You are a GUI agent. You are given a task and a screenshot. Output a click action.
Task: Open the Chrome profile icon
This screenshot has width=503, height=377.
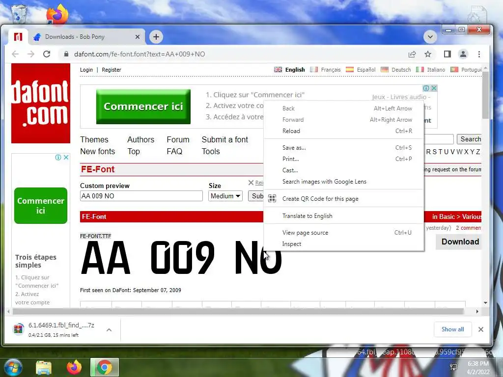click(x=463, y=54)
